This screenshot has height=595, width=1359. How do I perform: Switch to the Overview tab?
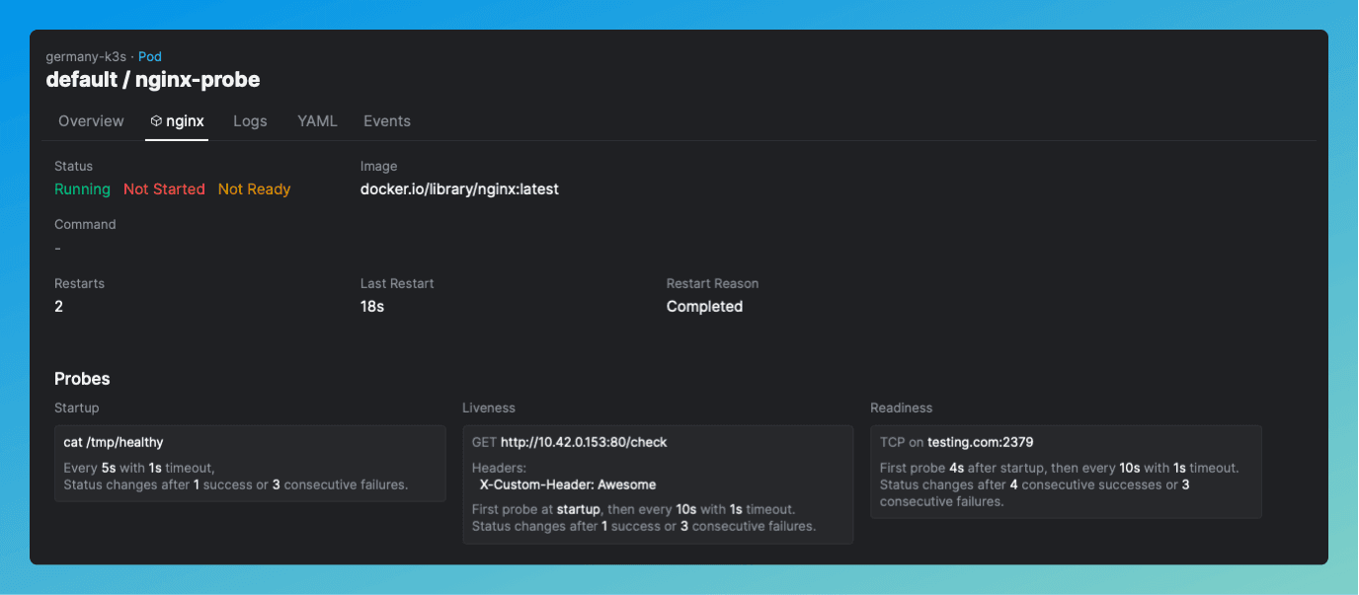pyautogui.click(x=91, y=121)
